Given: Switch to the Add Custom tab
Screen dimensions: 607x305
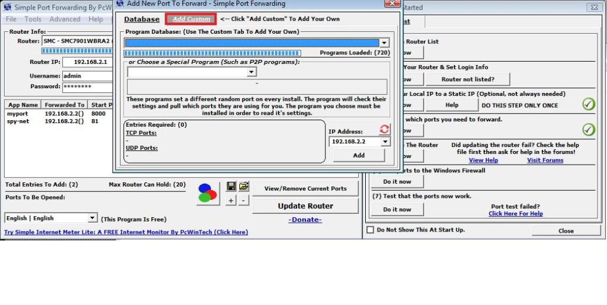Looking at the screenshot, I should [191, 19].
